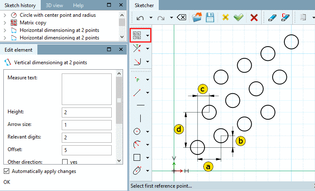This screenshot has width=315, height=191.
Task: Expand the last Horizontal dimensioning history entry
Action: click(5, 38)
